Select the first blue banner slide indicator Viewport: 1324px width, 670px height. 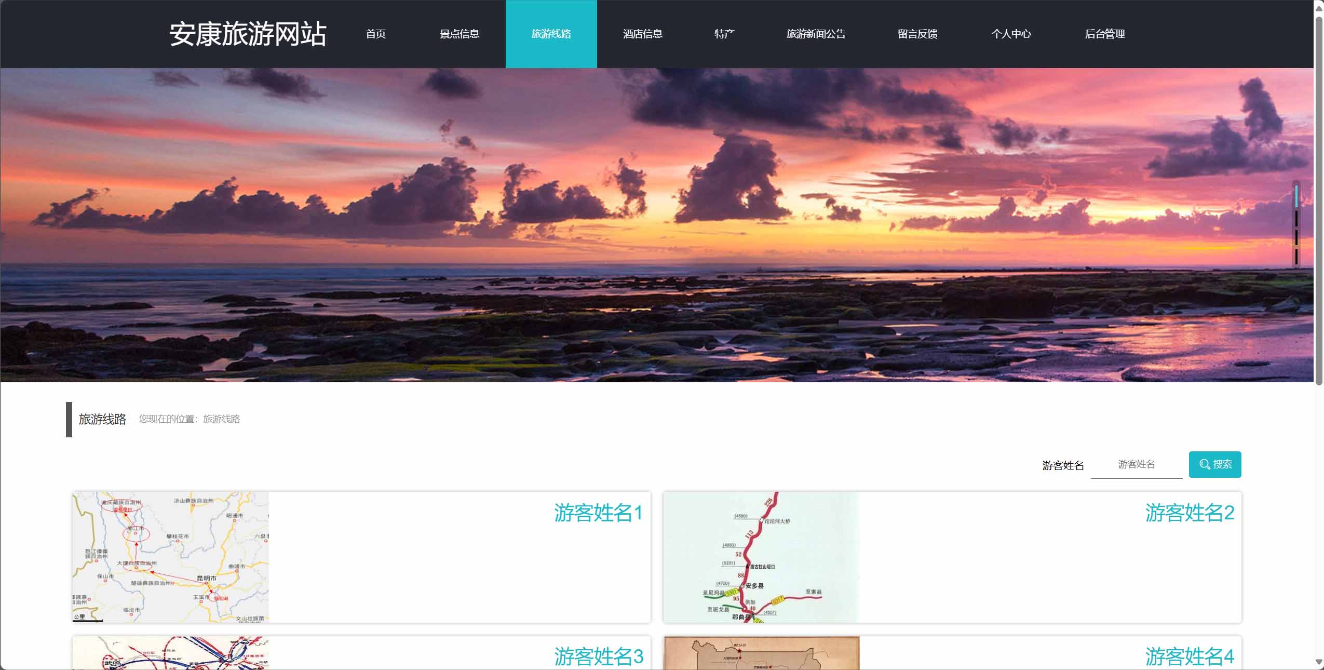[1296, 196]
